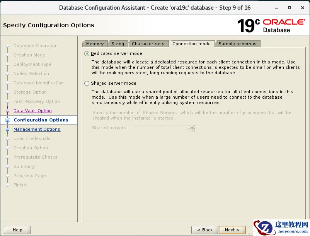Go to Data Vault Option step
Image resolution: width=310 pixels, height=236 pixels.
point(32,111)
